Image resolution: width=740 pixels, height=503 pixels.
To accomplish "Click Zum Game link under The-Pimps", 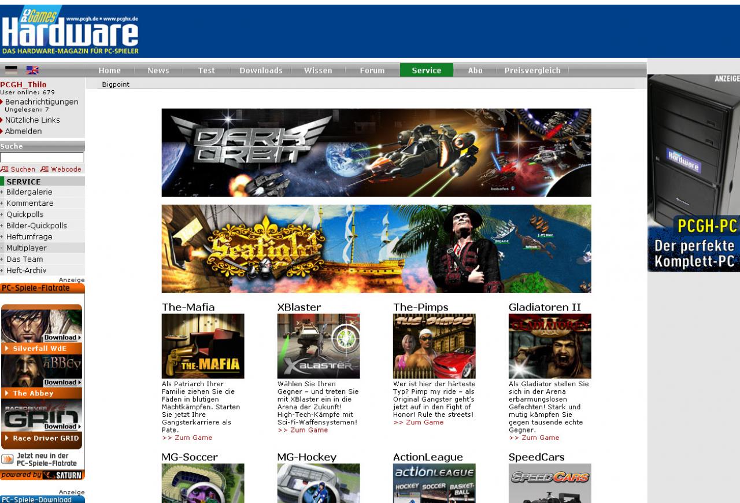I will 418,423.
